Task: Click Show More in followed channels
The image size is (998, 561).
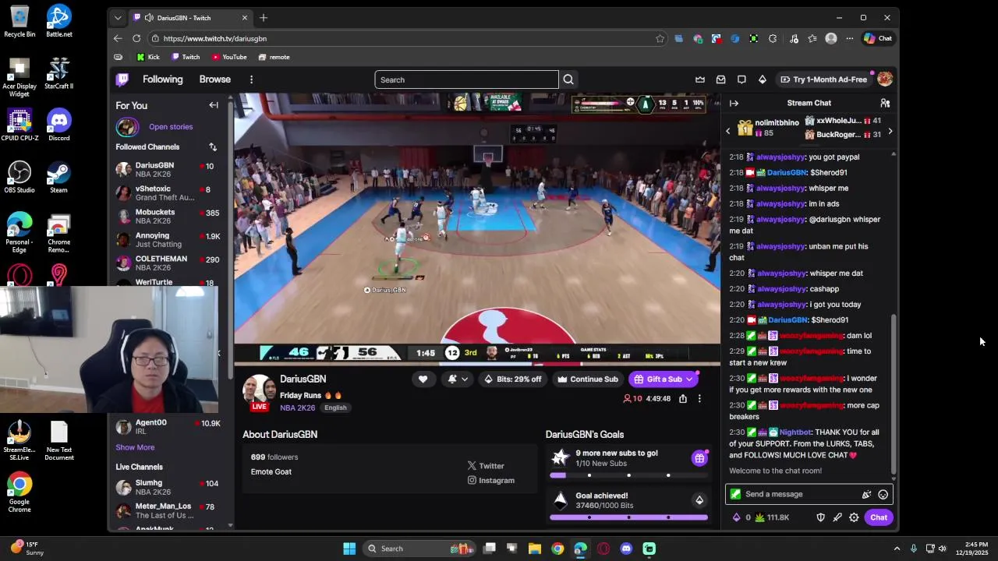Action: 135,447
